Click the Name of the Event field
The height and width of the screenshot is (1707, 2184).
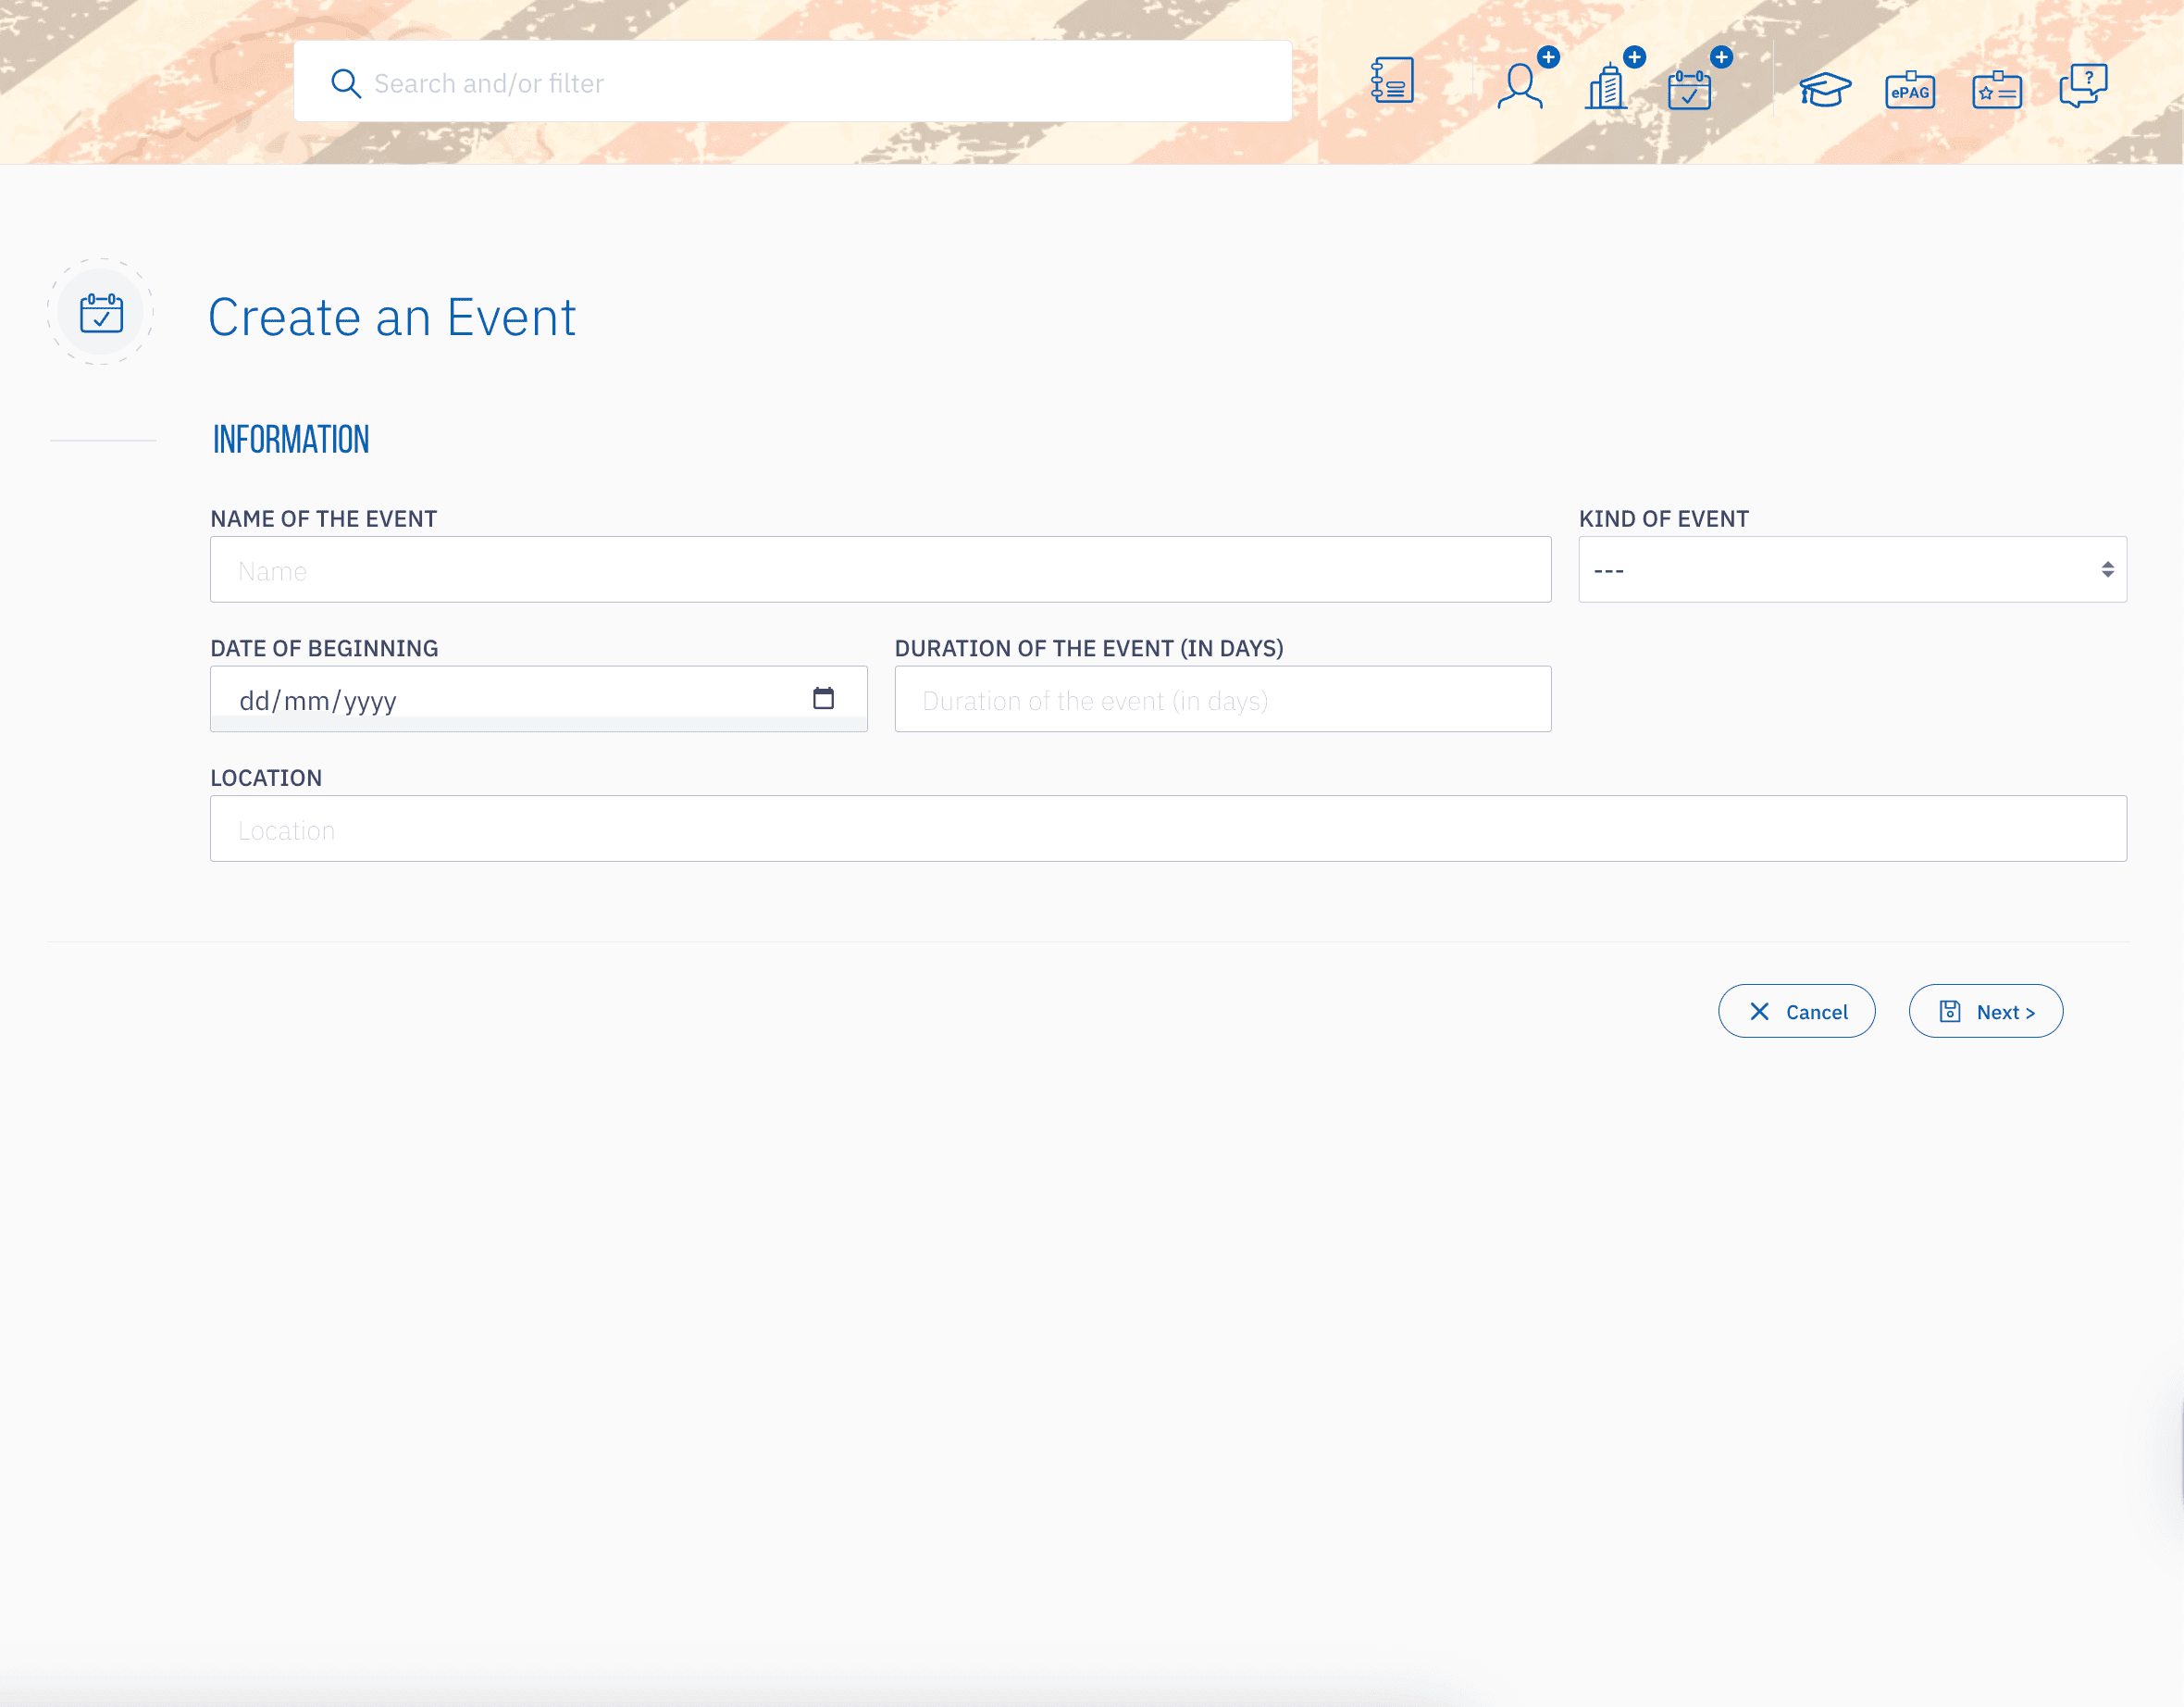click(x=880, y=569)
